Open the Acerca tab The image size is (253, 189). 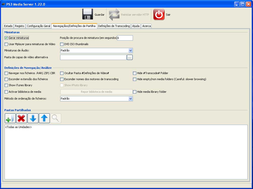pyautogui.click(x=147, y=26)
